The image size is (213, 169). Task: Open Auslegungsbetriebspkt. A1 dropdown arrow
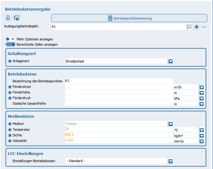[x=190, y=27]
